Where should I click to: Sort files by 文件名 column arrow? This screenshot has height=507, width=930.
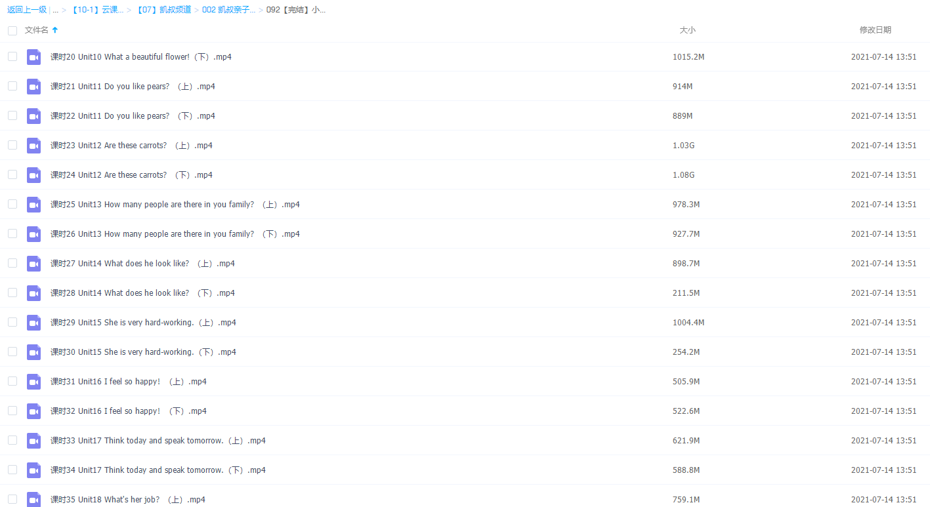[55, 30]
